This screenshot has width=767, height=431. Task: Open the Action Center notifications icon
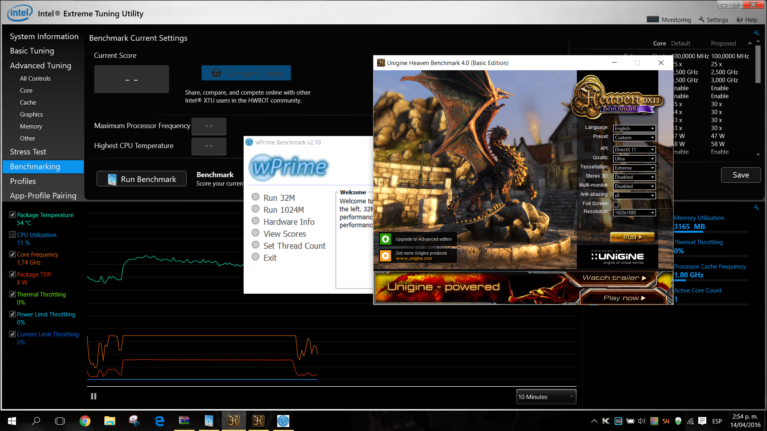pyautogui.click(x=702, y=421)
